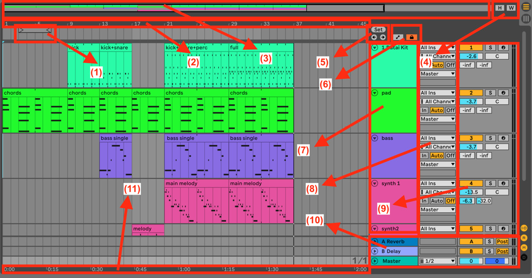The height and width of the screenshot is (278, 532).
Task: Arm the synth 1 track
Action: (503, 183)
